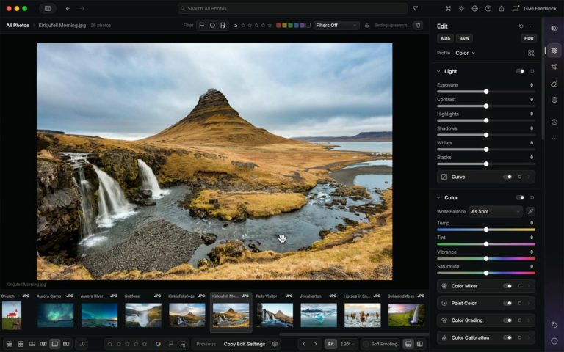Screen dimensions: 564x352
Task: Filter by flagged (flag icon)
Action: [202, 25]
